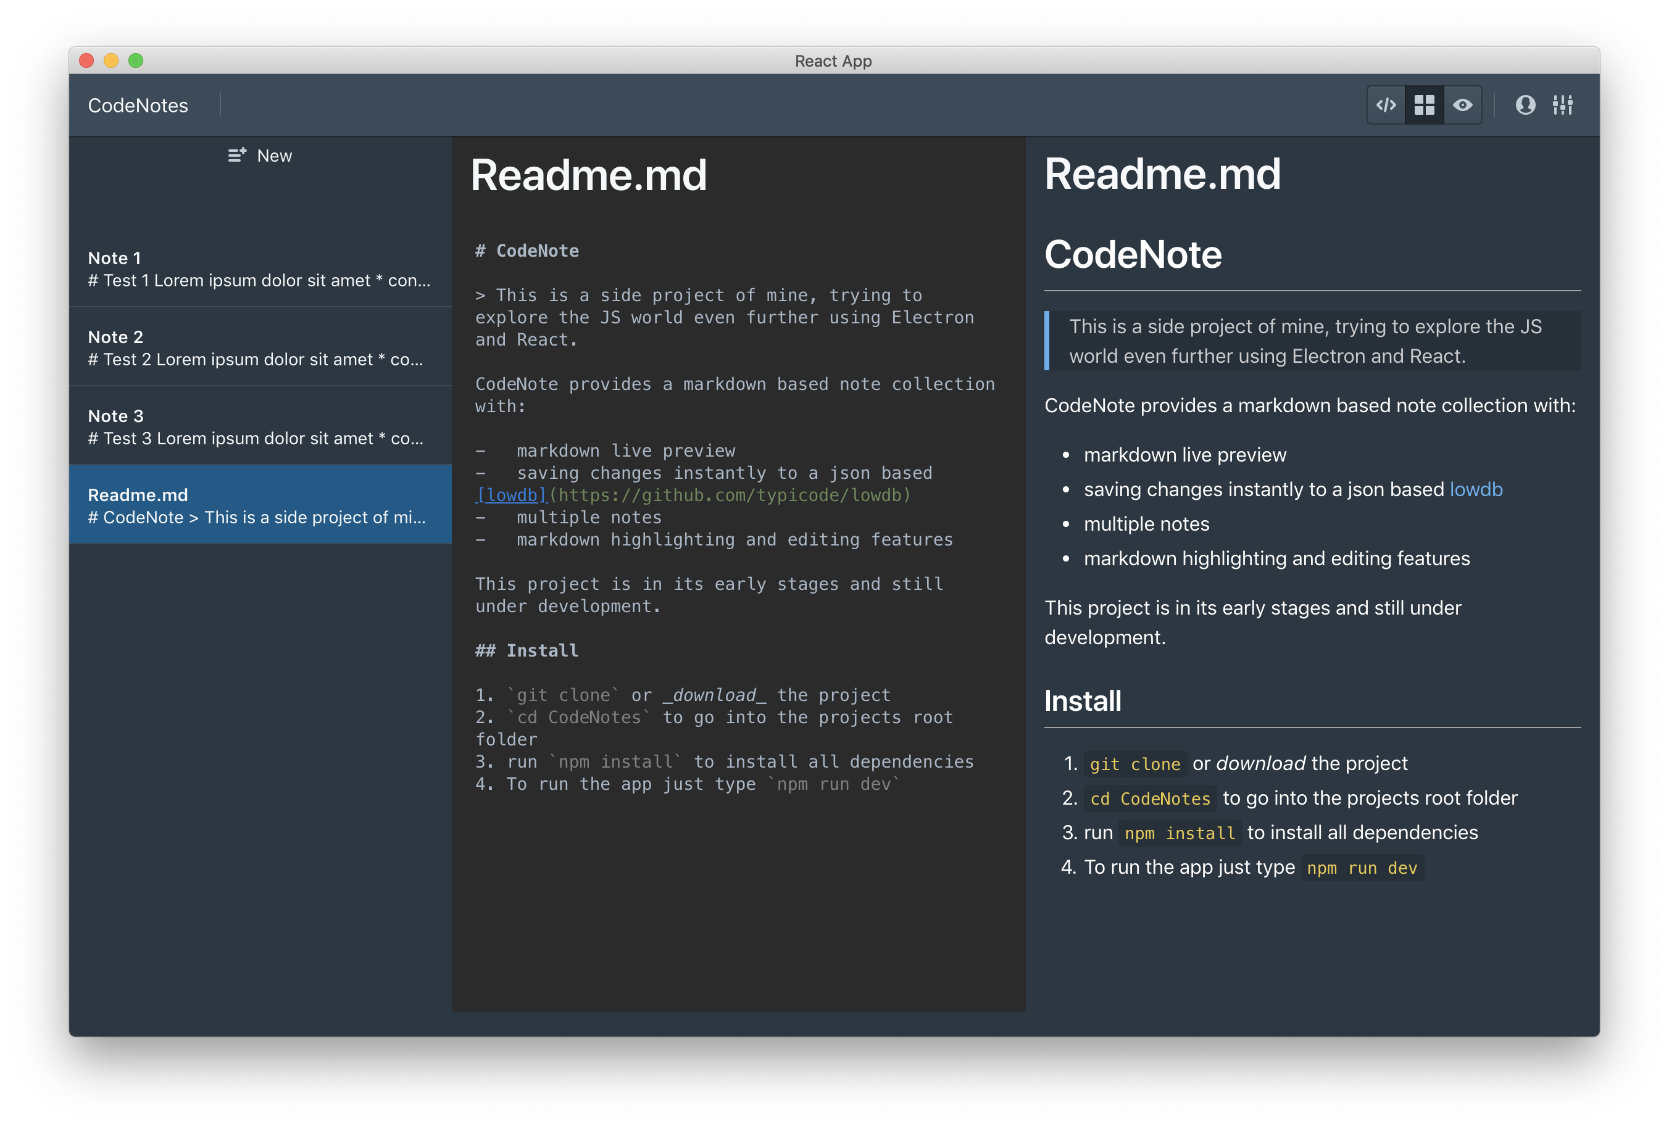The image size is (1669, 1128).
Task: Open Note 3 in the sidebar
Action: [x=260, y=426]
